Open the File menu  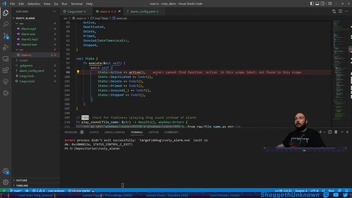13,4
